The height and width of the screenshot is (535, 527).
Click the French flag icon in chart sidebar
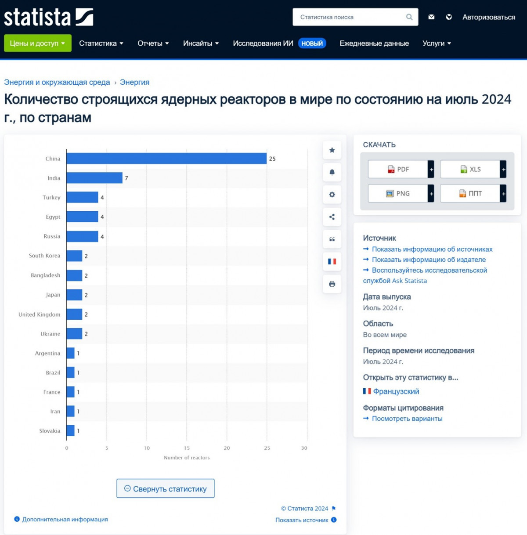click(332, 262)
